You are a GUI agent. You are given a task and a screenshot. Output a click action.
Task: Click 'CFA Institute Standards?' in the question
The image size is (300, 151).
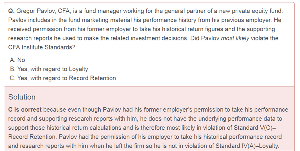(x=42, y=47)
